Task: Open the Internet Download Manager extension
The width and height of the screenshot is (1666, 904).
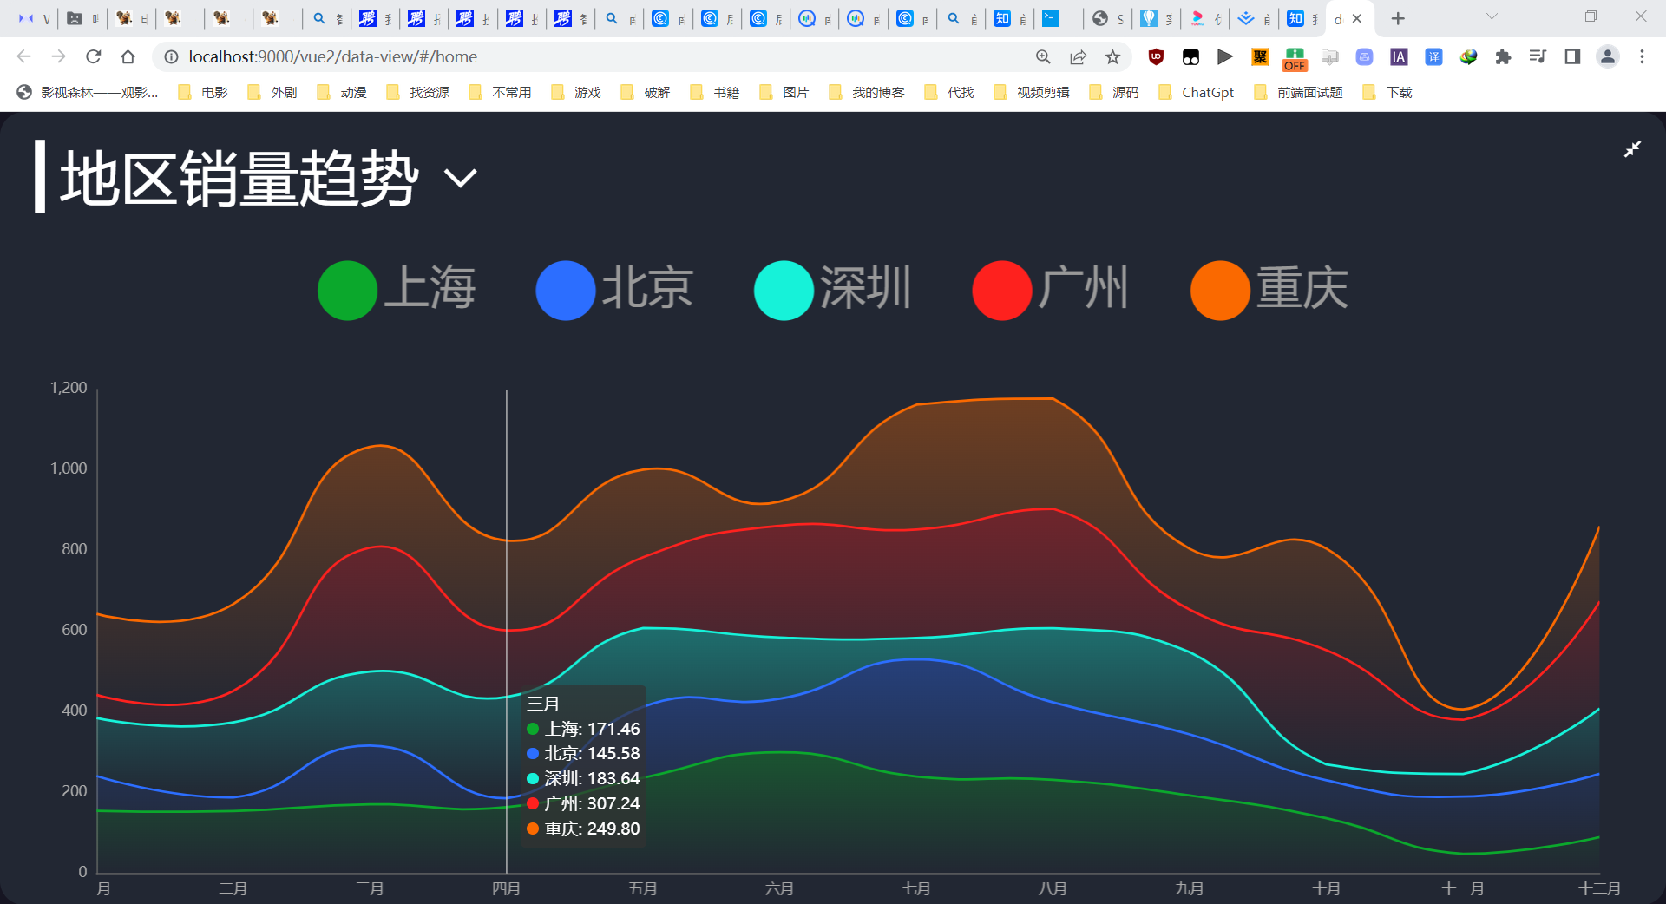Action: point(1468,56)
